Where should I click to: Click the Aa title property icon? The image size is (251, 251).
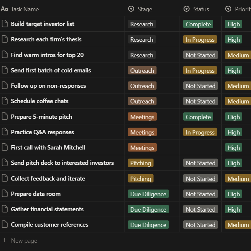(4, 9)
